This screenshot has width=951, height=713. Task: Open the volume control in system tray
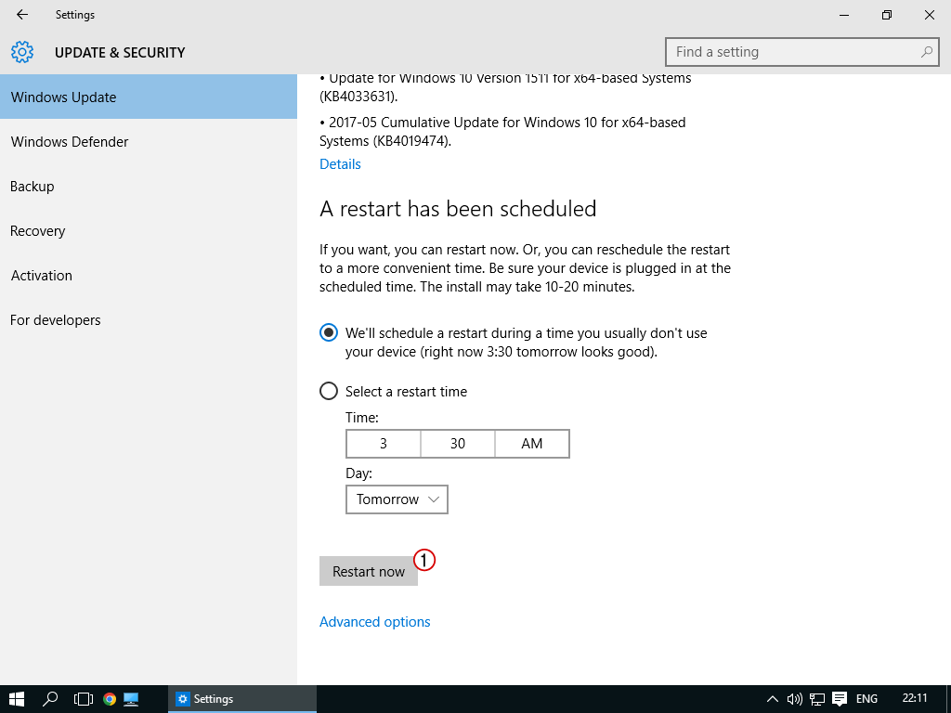[x=794, y=698]
